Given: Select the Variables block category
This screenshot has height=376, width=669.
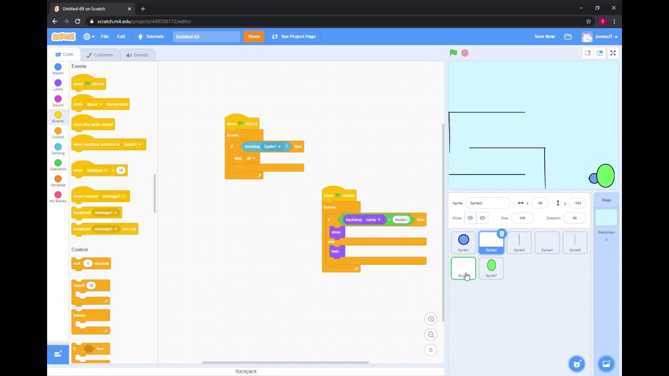Looking at the screenshot, I should 58,181.
